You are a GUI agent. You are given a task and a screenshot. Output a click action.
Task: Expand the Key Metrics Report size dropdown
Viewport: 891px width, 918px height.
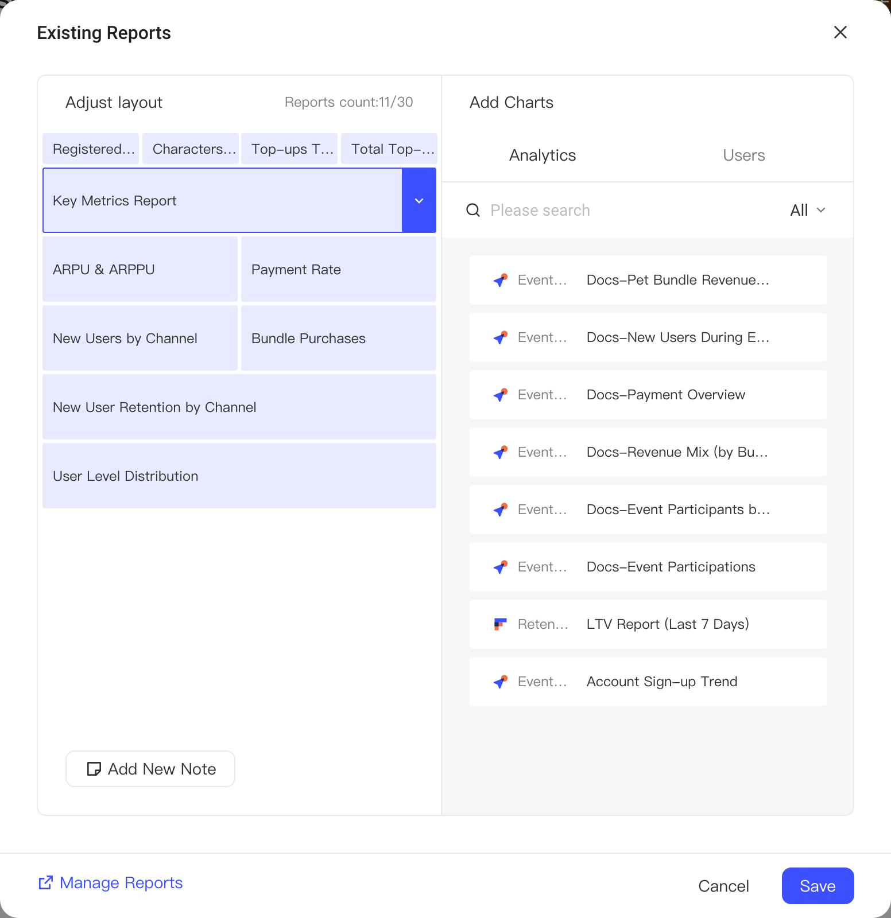coord(419,200)
